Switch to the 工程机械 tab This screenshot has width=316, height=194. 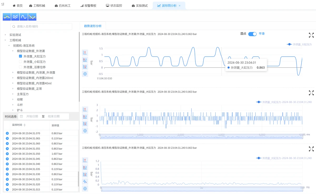(37, 6)
